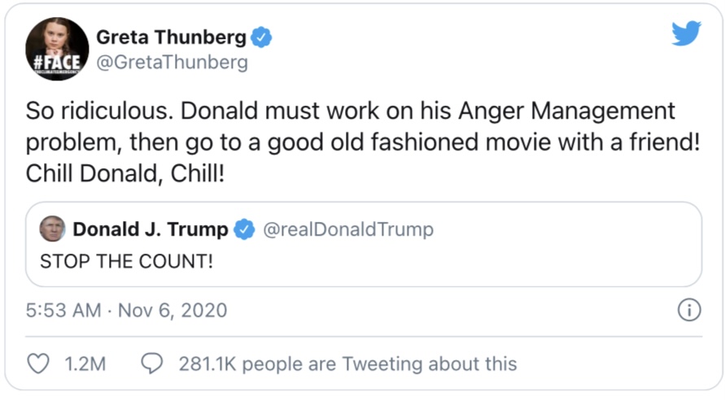Viewport: 725px width, 400px height.
Task: Click Trump's small avatar in quoted tweet
Action: [x=52, y=229]
